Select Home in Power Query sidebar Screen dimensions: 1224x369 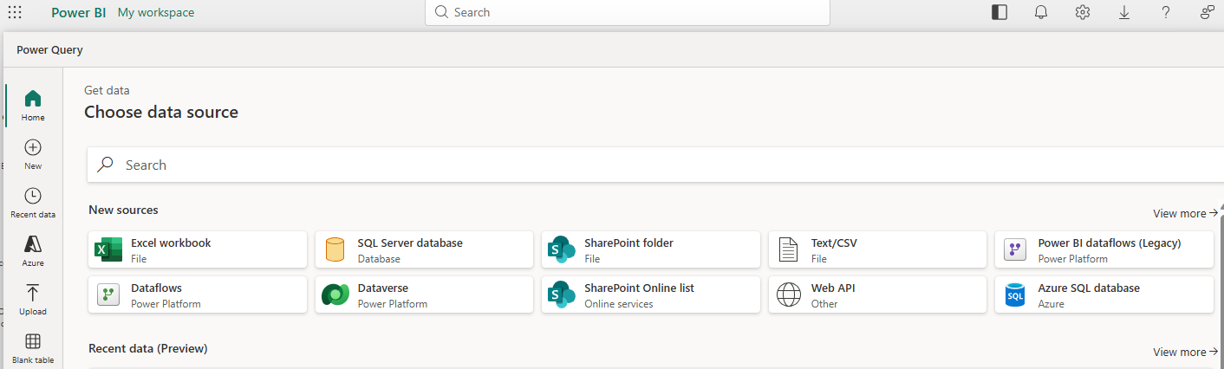pyautogui.click(x=33, y=105)
